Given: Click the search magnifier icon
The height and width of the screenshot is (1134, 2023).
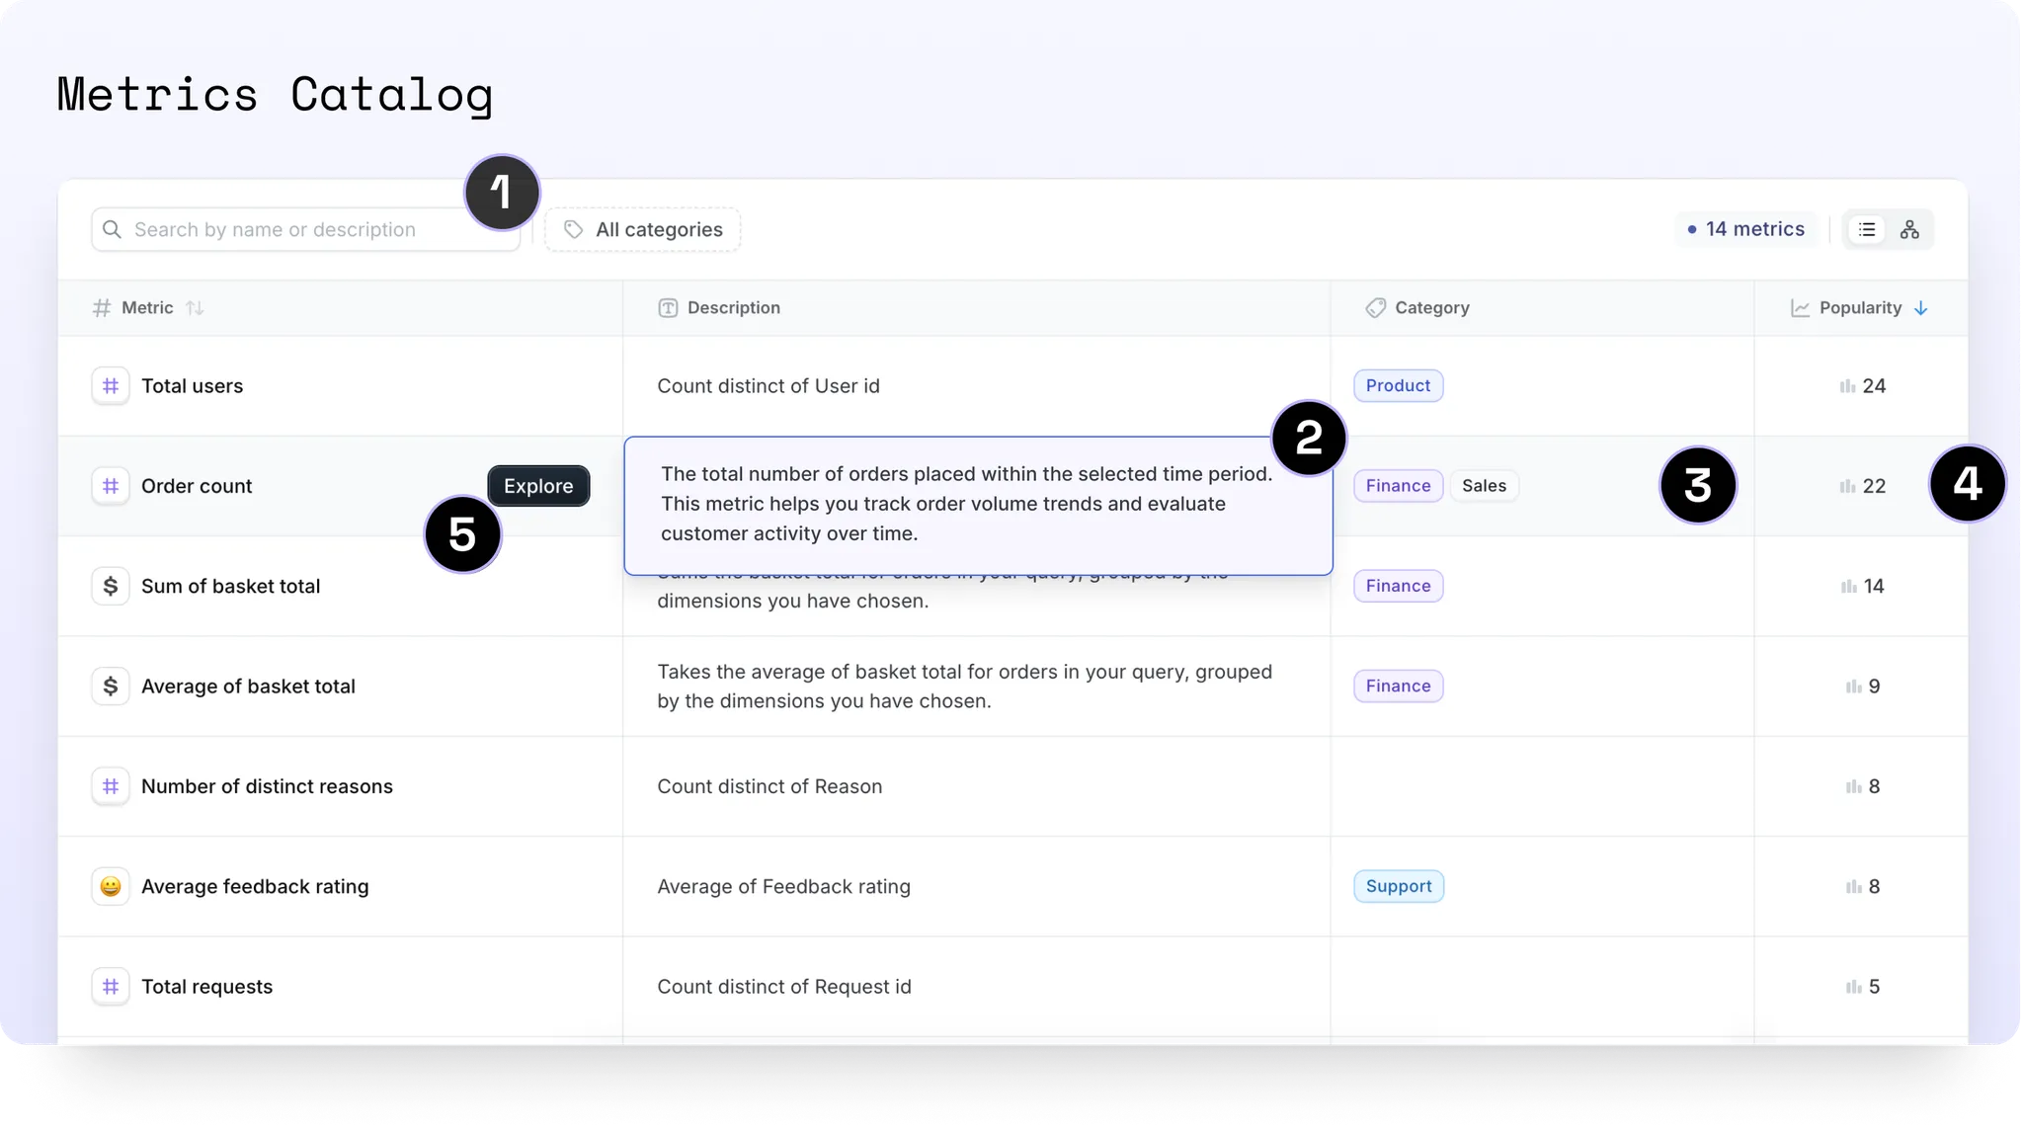Looking at the screenshot, I should 113,229.
